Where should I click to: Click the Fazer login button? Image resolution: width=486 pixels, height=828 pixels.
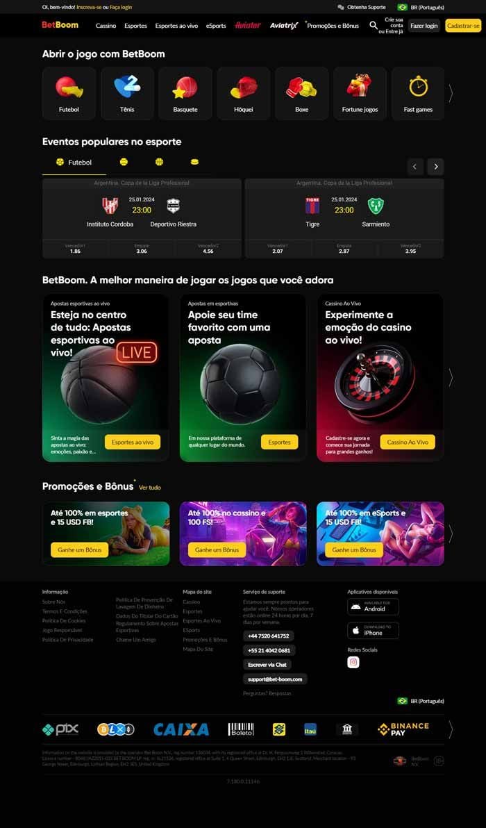click(x=424, y=25)
